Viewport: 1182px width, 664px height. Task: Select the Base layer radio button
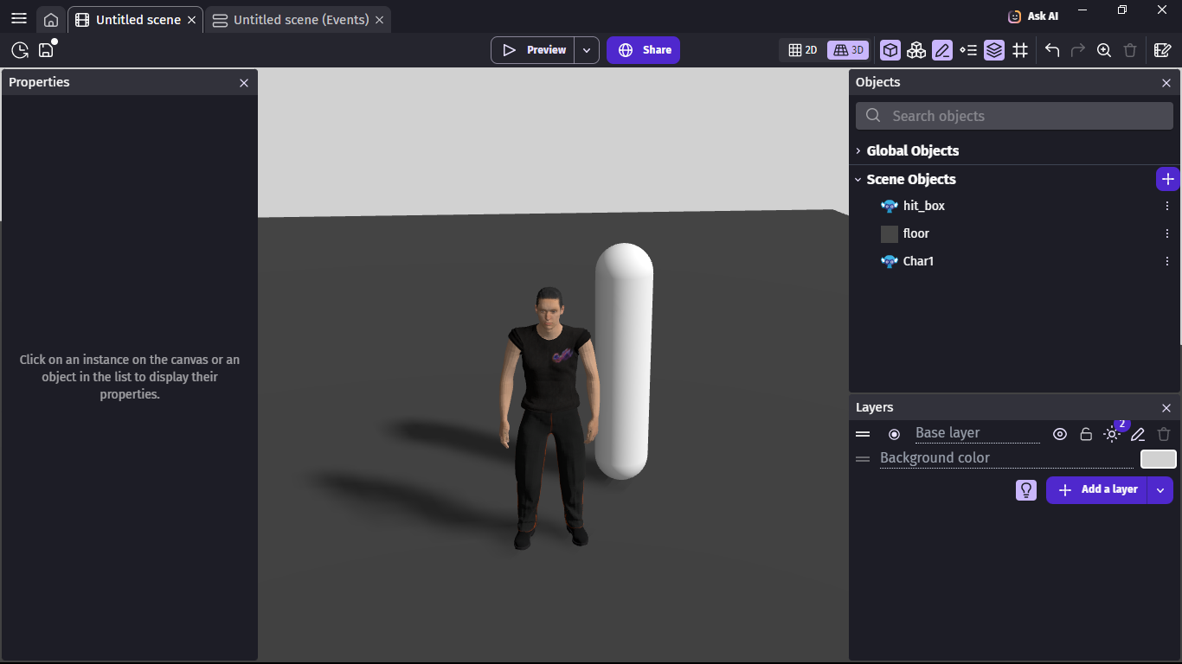click(895, 434)
